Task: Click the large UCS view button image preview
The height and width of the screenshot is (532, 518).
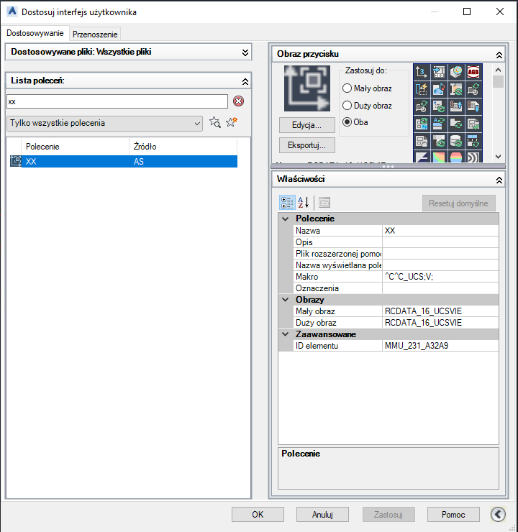Action: [x=307, y=88]
